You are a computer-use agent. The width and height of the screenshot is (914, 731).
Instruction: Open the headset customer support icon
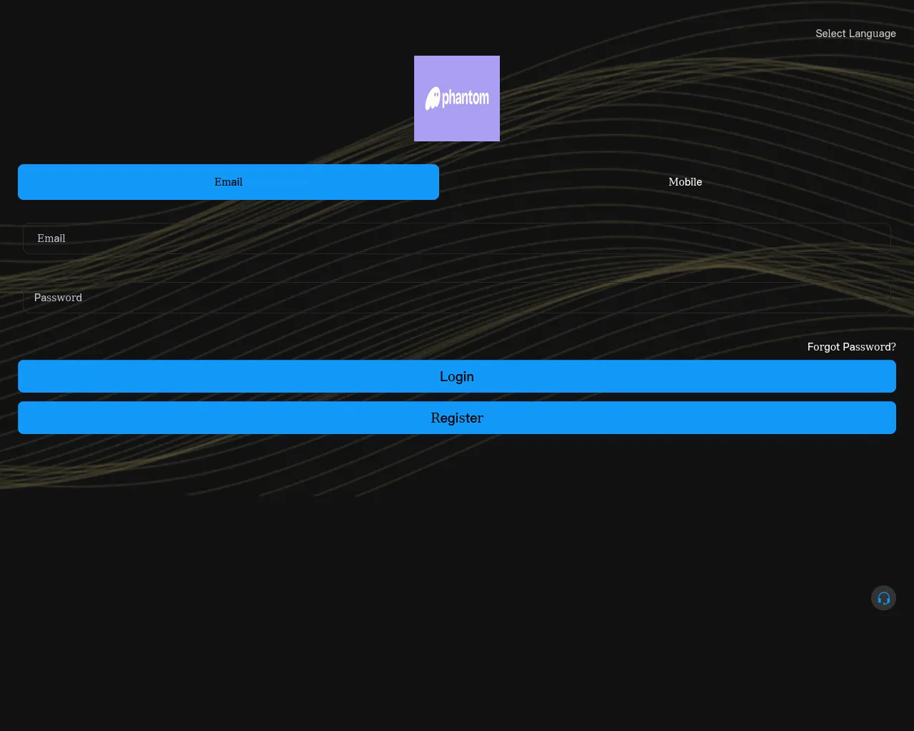click(883, 598)
